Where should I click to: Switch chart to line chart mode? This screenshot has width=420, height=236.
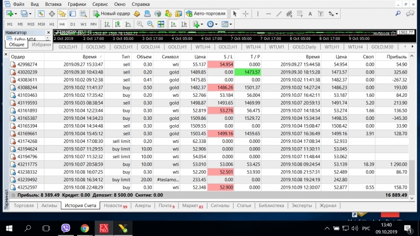coord(128,24)
